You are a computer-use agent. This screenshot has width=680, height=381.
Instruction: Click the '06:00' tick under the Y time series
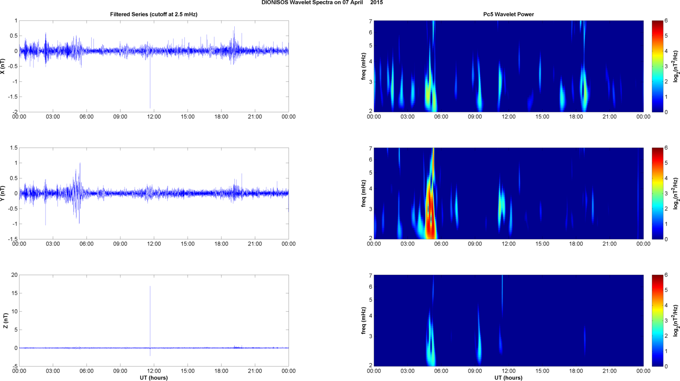tap(86, 244)
